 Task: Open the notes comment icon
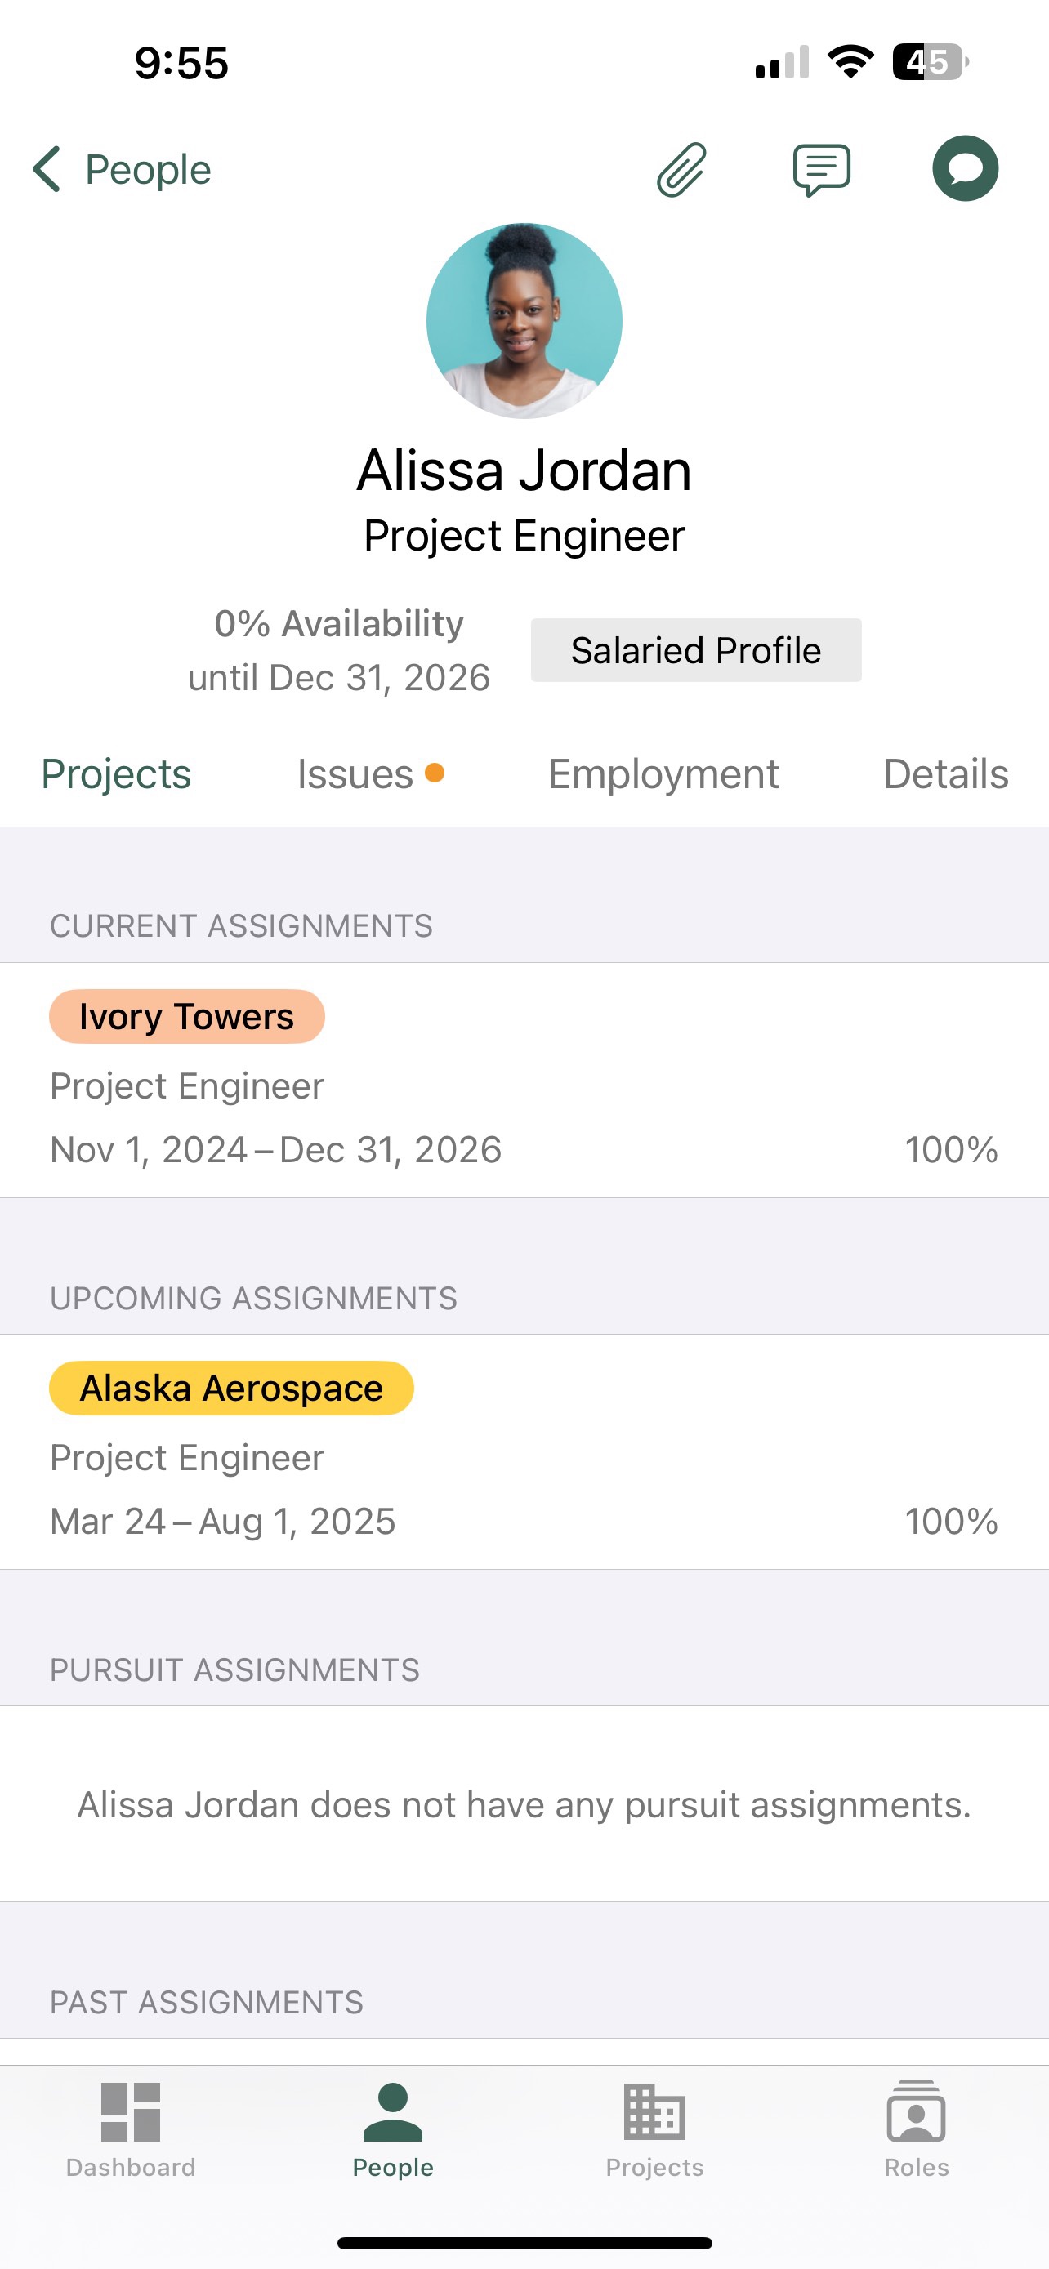point(821,169)
